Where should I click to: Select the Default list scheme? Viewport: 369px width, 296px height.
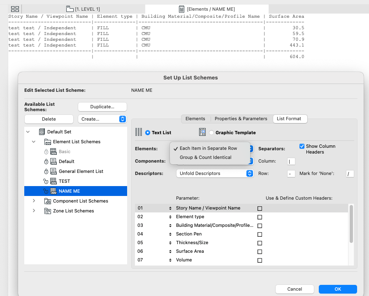(76, 161)
